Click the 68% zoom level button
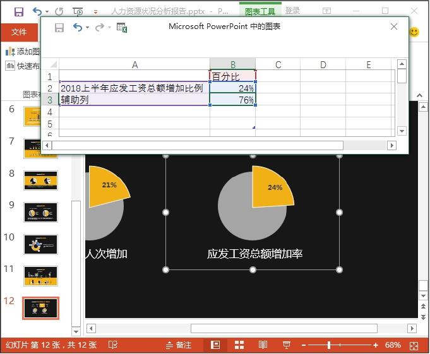The width and height of the screenshot is (430, 354). [x=393, y=345]
